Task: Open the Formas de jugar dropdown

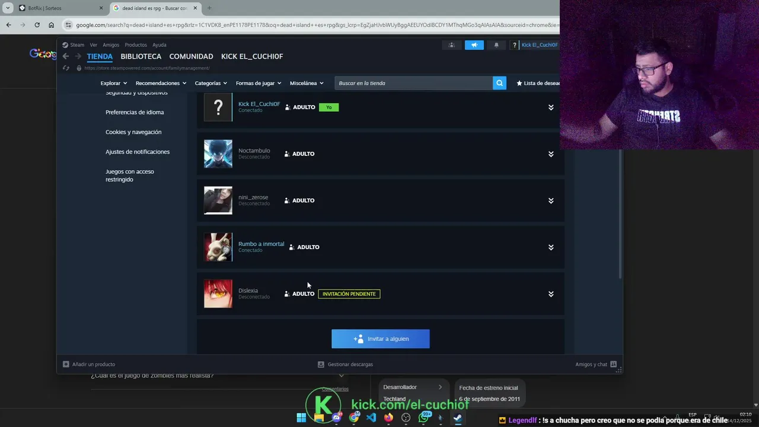Action: (x=259, y=83)
